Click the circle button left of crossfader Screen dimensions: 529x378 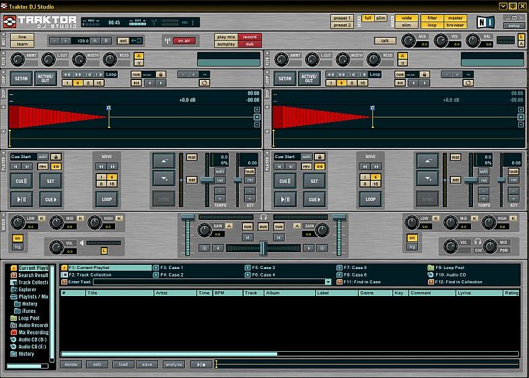[x=204, y=248]
